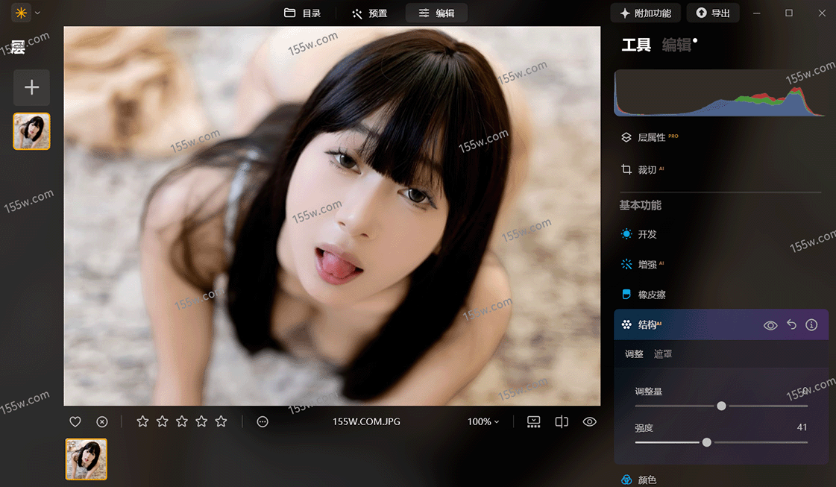Click the 导出 export button
Image resolution: width=836 pixels, height=487 pixels.
713,13
